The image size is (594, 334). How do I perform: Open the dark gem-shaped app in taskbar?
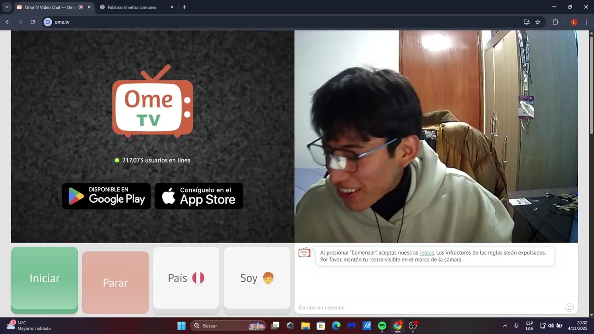[x=291, y=326]
